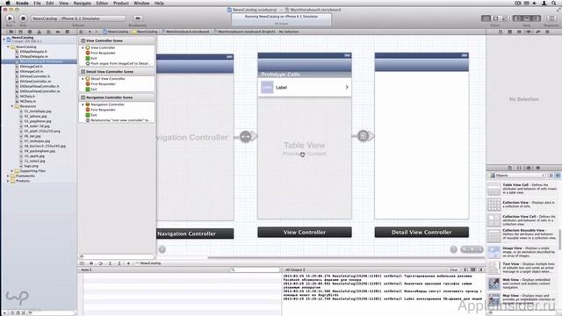Image resolution: width=562 pixels, height=316 pixels.
Task: Switch to the Assistant editor
Action: tap(495, 18)
